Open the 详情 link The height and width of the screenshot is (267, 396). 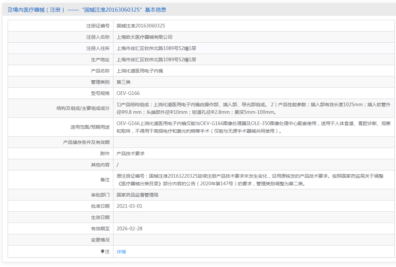coord(121,252)
